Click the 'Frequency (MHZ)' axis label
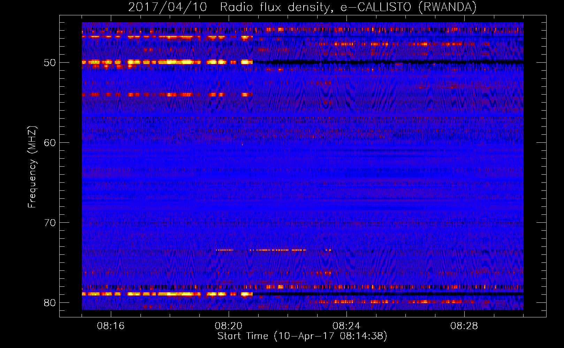The width and height of the screenshot is (564, 348). click(x=32, y=167)
